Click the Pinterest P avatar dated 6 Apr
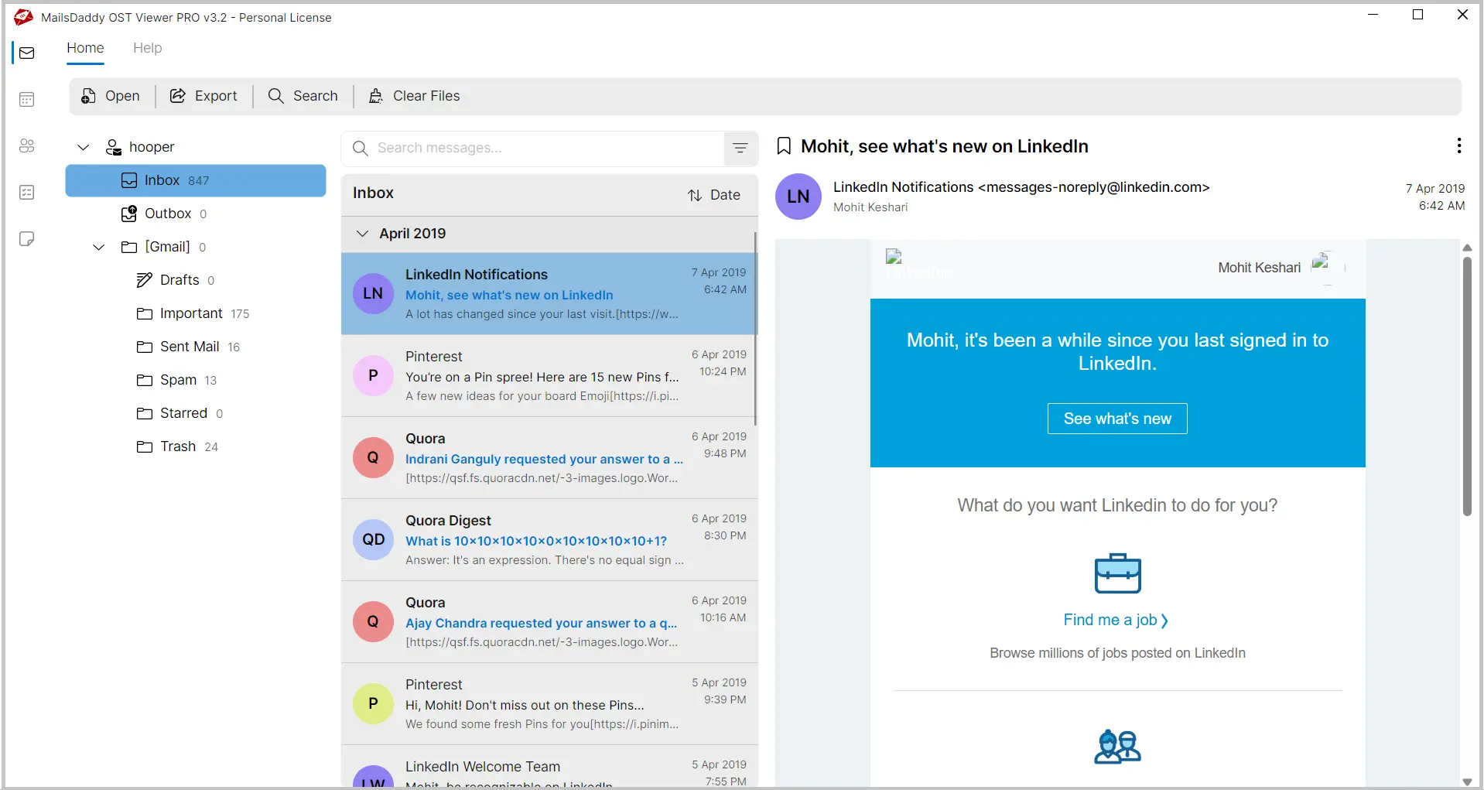1484x790 pixels. point(373,375)
